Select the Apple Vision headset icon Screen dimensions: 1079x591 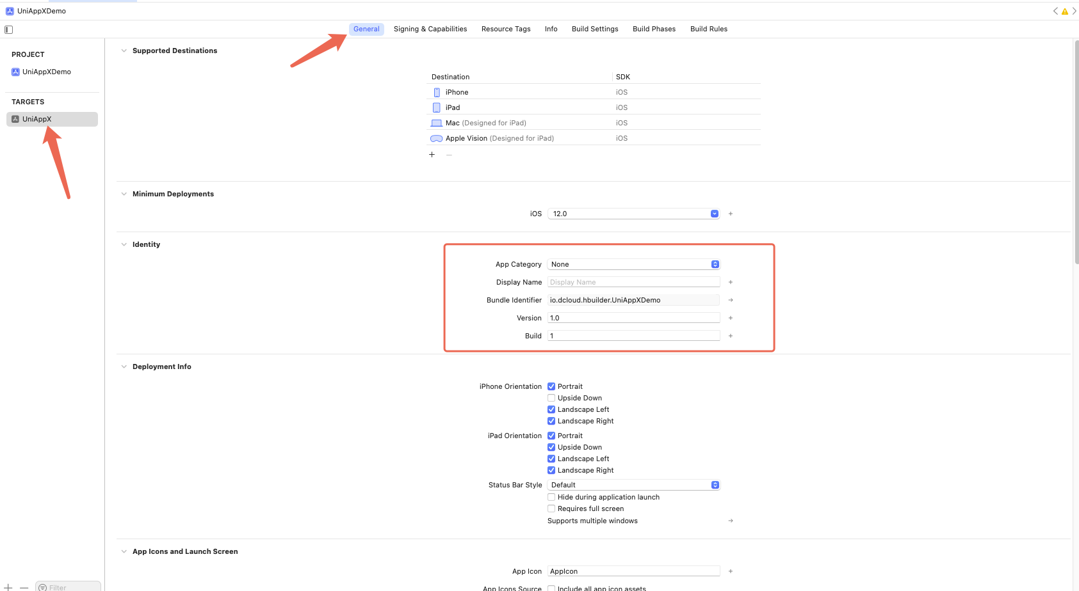(437, 138)
